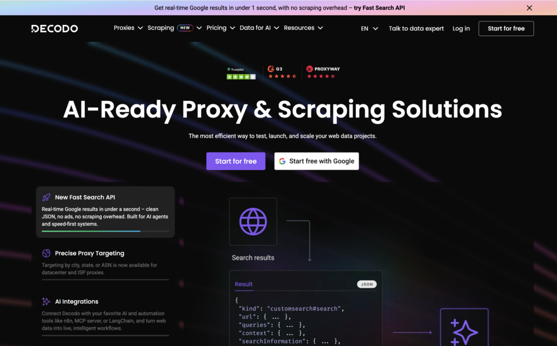Open the G2 rating badge
The width and height of the screenshot is (557, 346).
coord(282,72)
